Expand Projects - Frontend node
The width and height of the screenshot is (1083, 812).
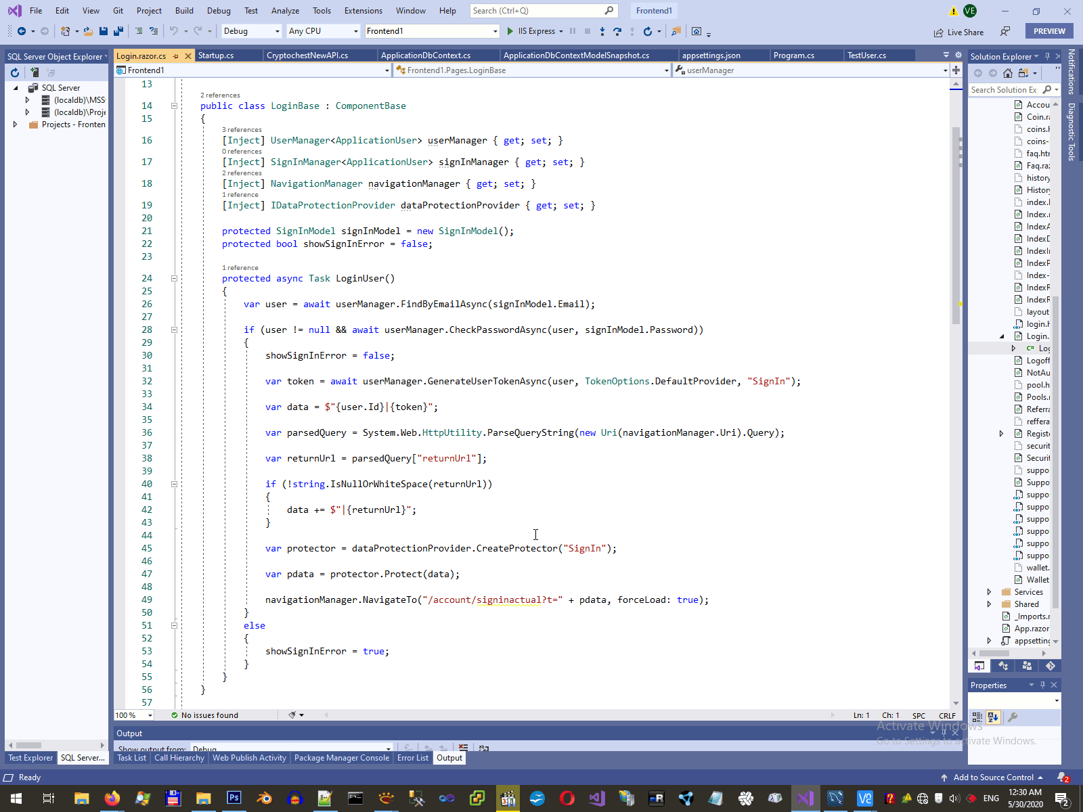pos(16,125)
